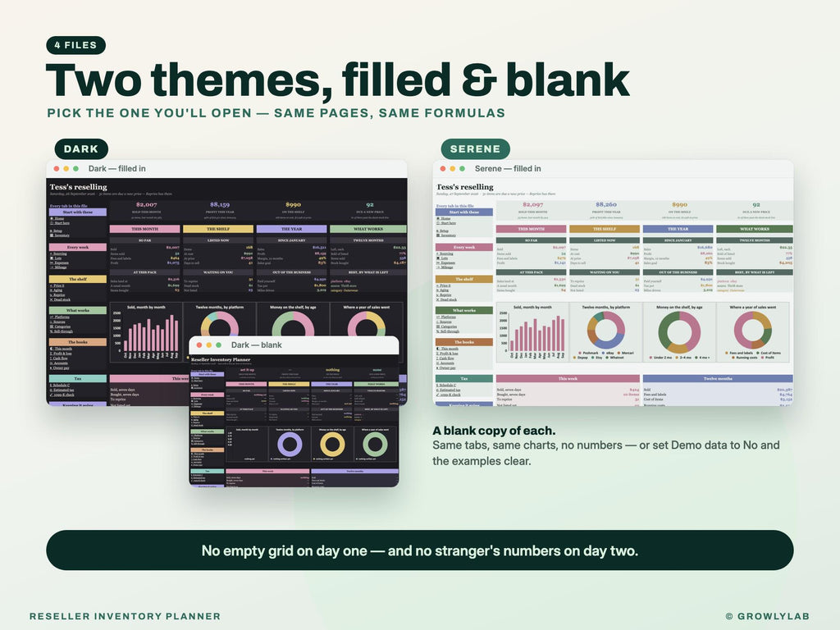Open the Setup link in the Serene sidebar
Viewport: 840px width, 630px height.
[443, 231]
